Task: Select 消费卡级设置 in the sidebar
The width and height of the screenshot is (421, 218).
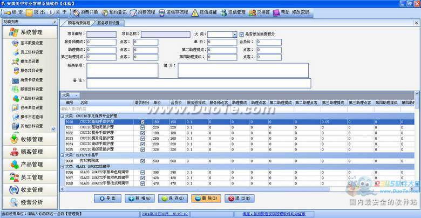Action: tap(29, 80)
